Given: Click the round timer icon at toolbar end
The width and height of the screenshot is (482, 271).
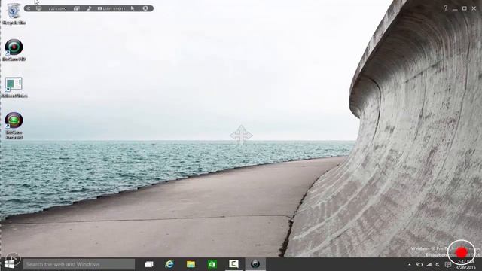Looking at the screenshot, I should click(x=145, y=8).
